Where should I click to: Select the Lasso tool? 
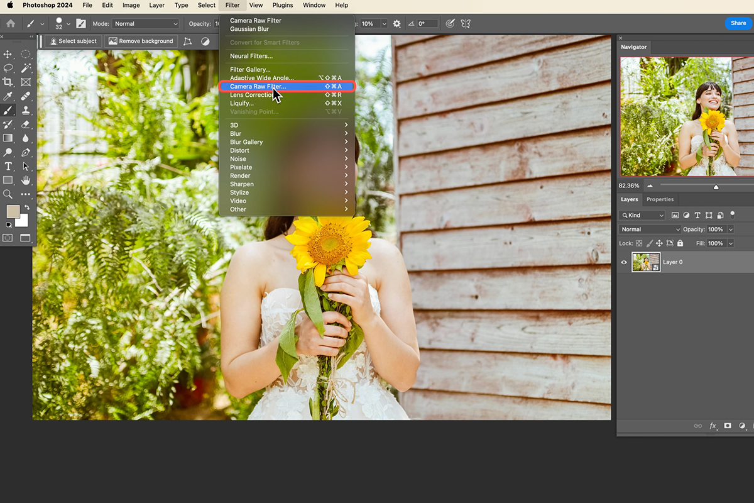pyautogui.click(x=8, y=67)
